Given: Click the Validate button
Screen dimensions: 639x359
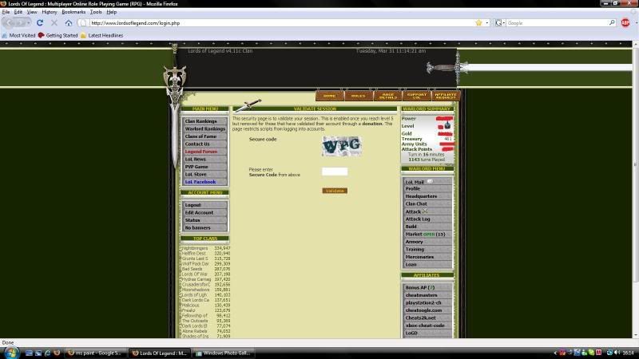Looking at the screenshot, I should [335, 191].
